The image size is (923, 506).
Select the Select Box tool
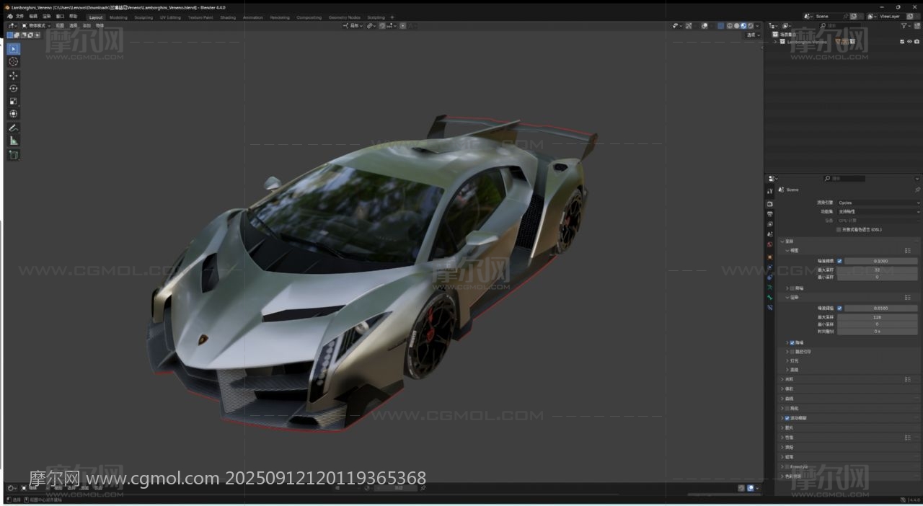[13, 49]
